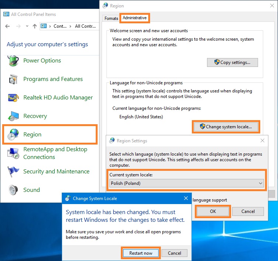Close the Region dialog window
This screenshot has height=261, width=278.
coord(272,6)
